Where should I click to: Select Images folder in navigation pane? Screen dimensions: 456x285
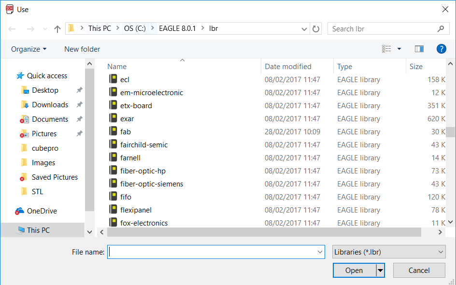(43, 163)
